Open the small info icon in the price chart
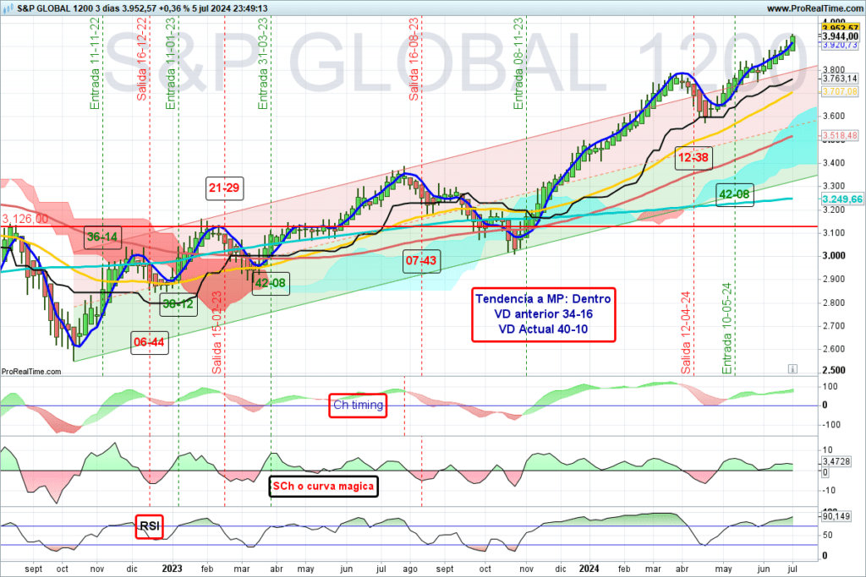Screen dimensions: 866x577 (792, 368)
